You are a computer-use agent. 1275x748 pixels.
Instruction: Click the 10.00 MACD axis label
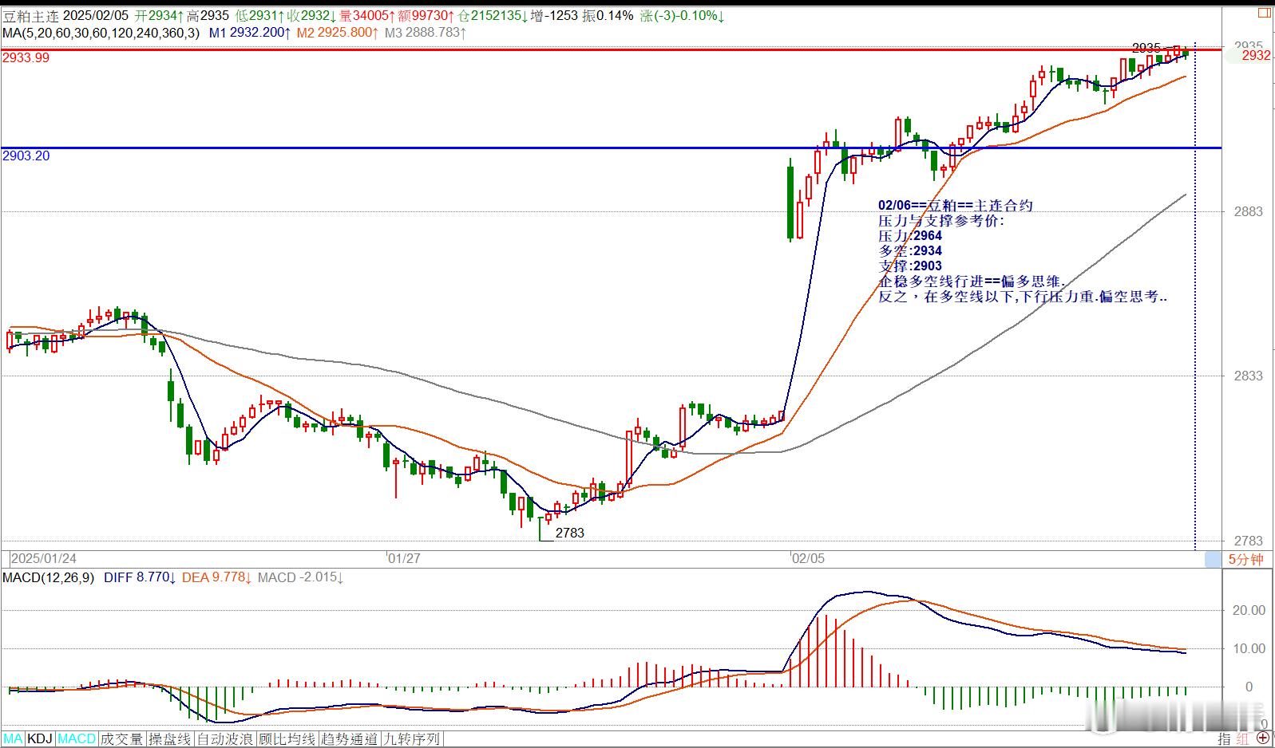tap(1249, 648)
